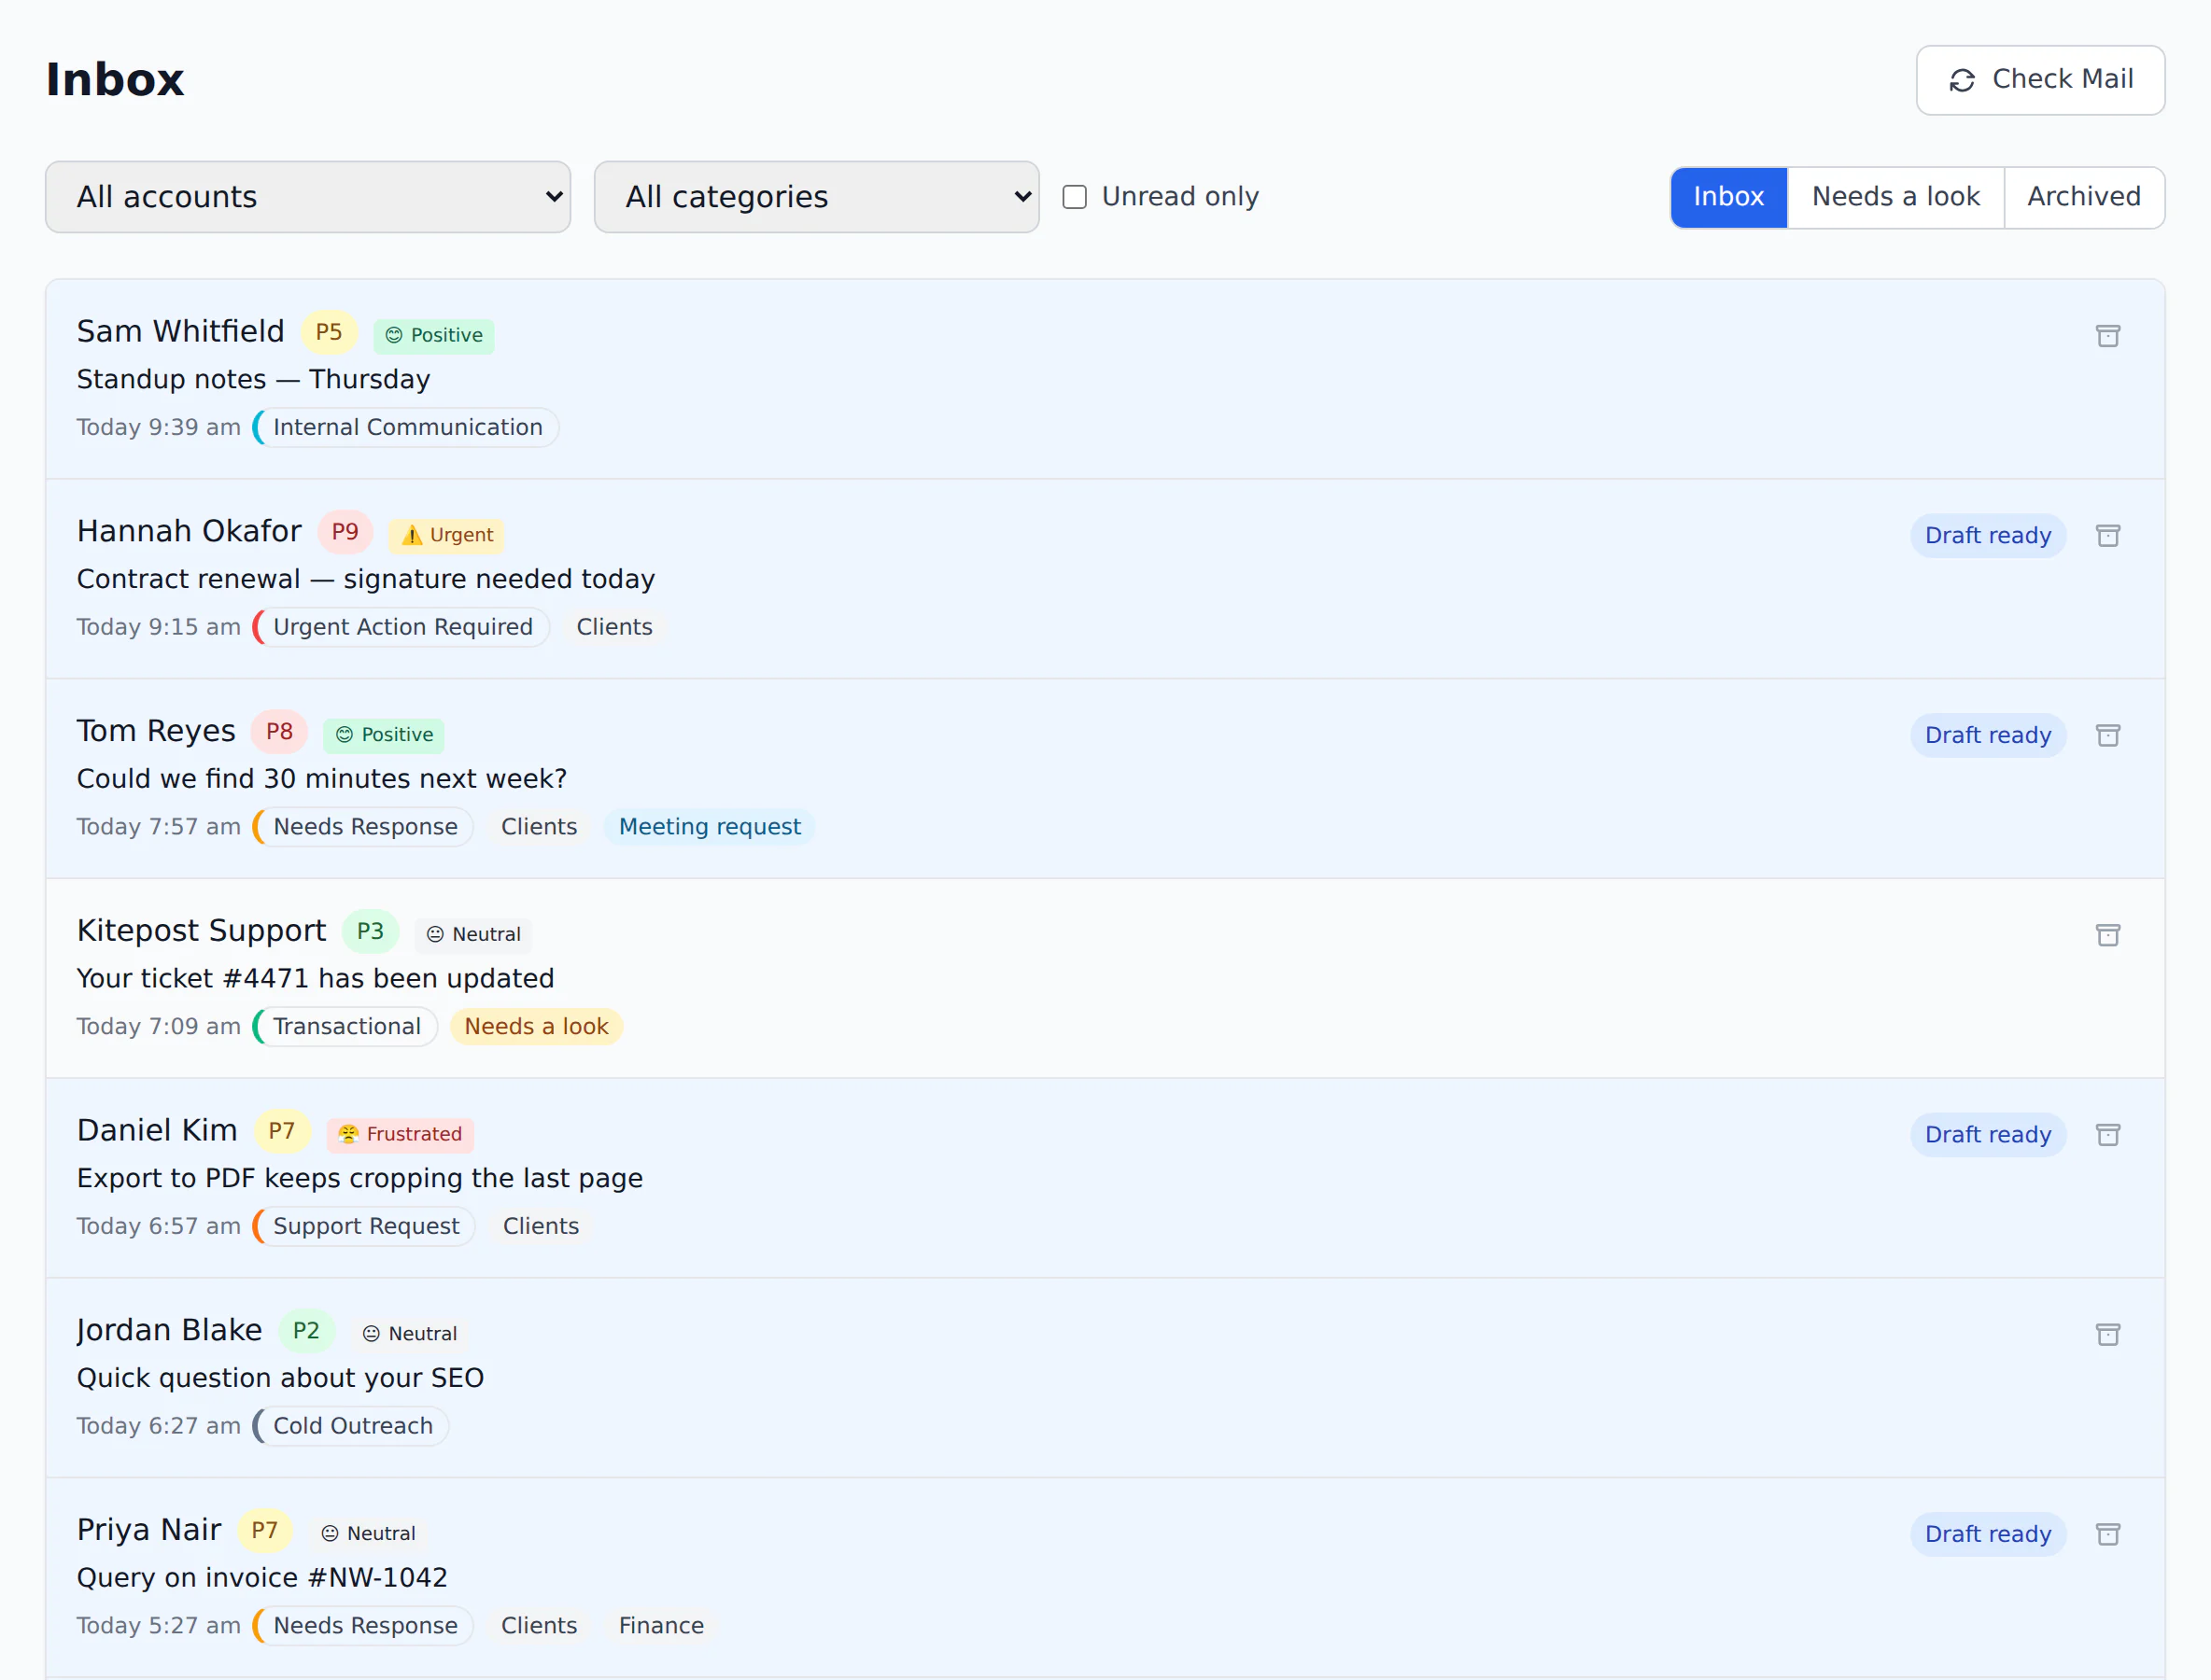This screenshot has width=2211, height=1680.
Task: Archive Daniel Kim's PDF export email
Action: [2107, 1135]
